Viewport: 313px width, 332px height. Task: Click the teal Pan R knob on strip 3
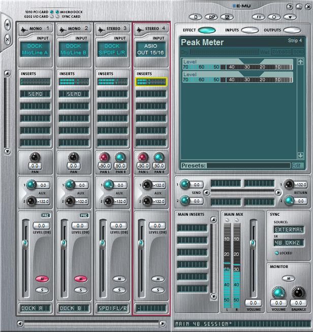[120, 157]
